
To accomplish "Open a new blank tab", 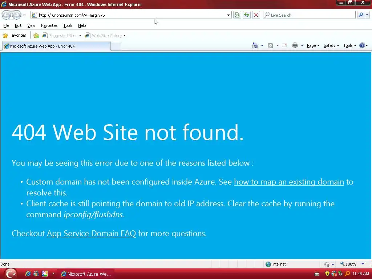I will (x=116, y=46).
